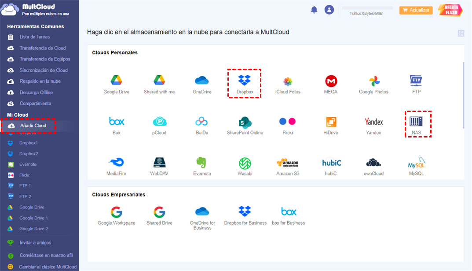Viewport: 472px width, 271px height.
Task: Connect SharePoint Online
Action: (x=245, y=126)
